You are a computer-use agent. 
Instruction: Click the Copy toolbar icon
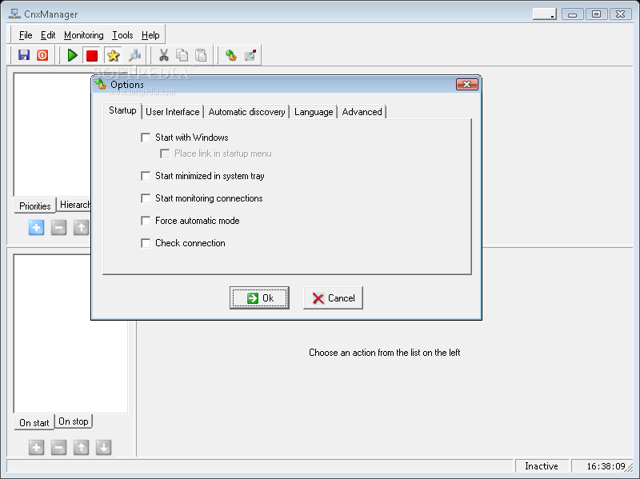[x=182, y=55]
